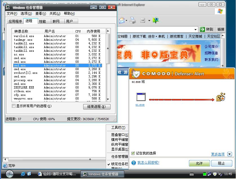Switch to the Applications tab
The image size is (236, 179).
(x=15, y=21)
